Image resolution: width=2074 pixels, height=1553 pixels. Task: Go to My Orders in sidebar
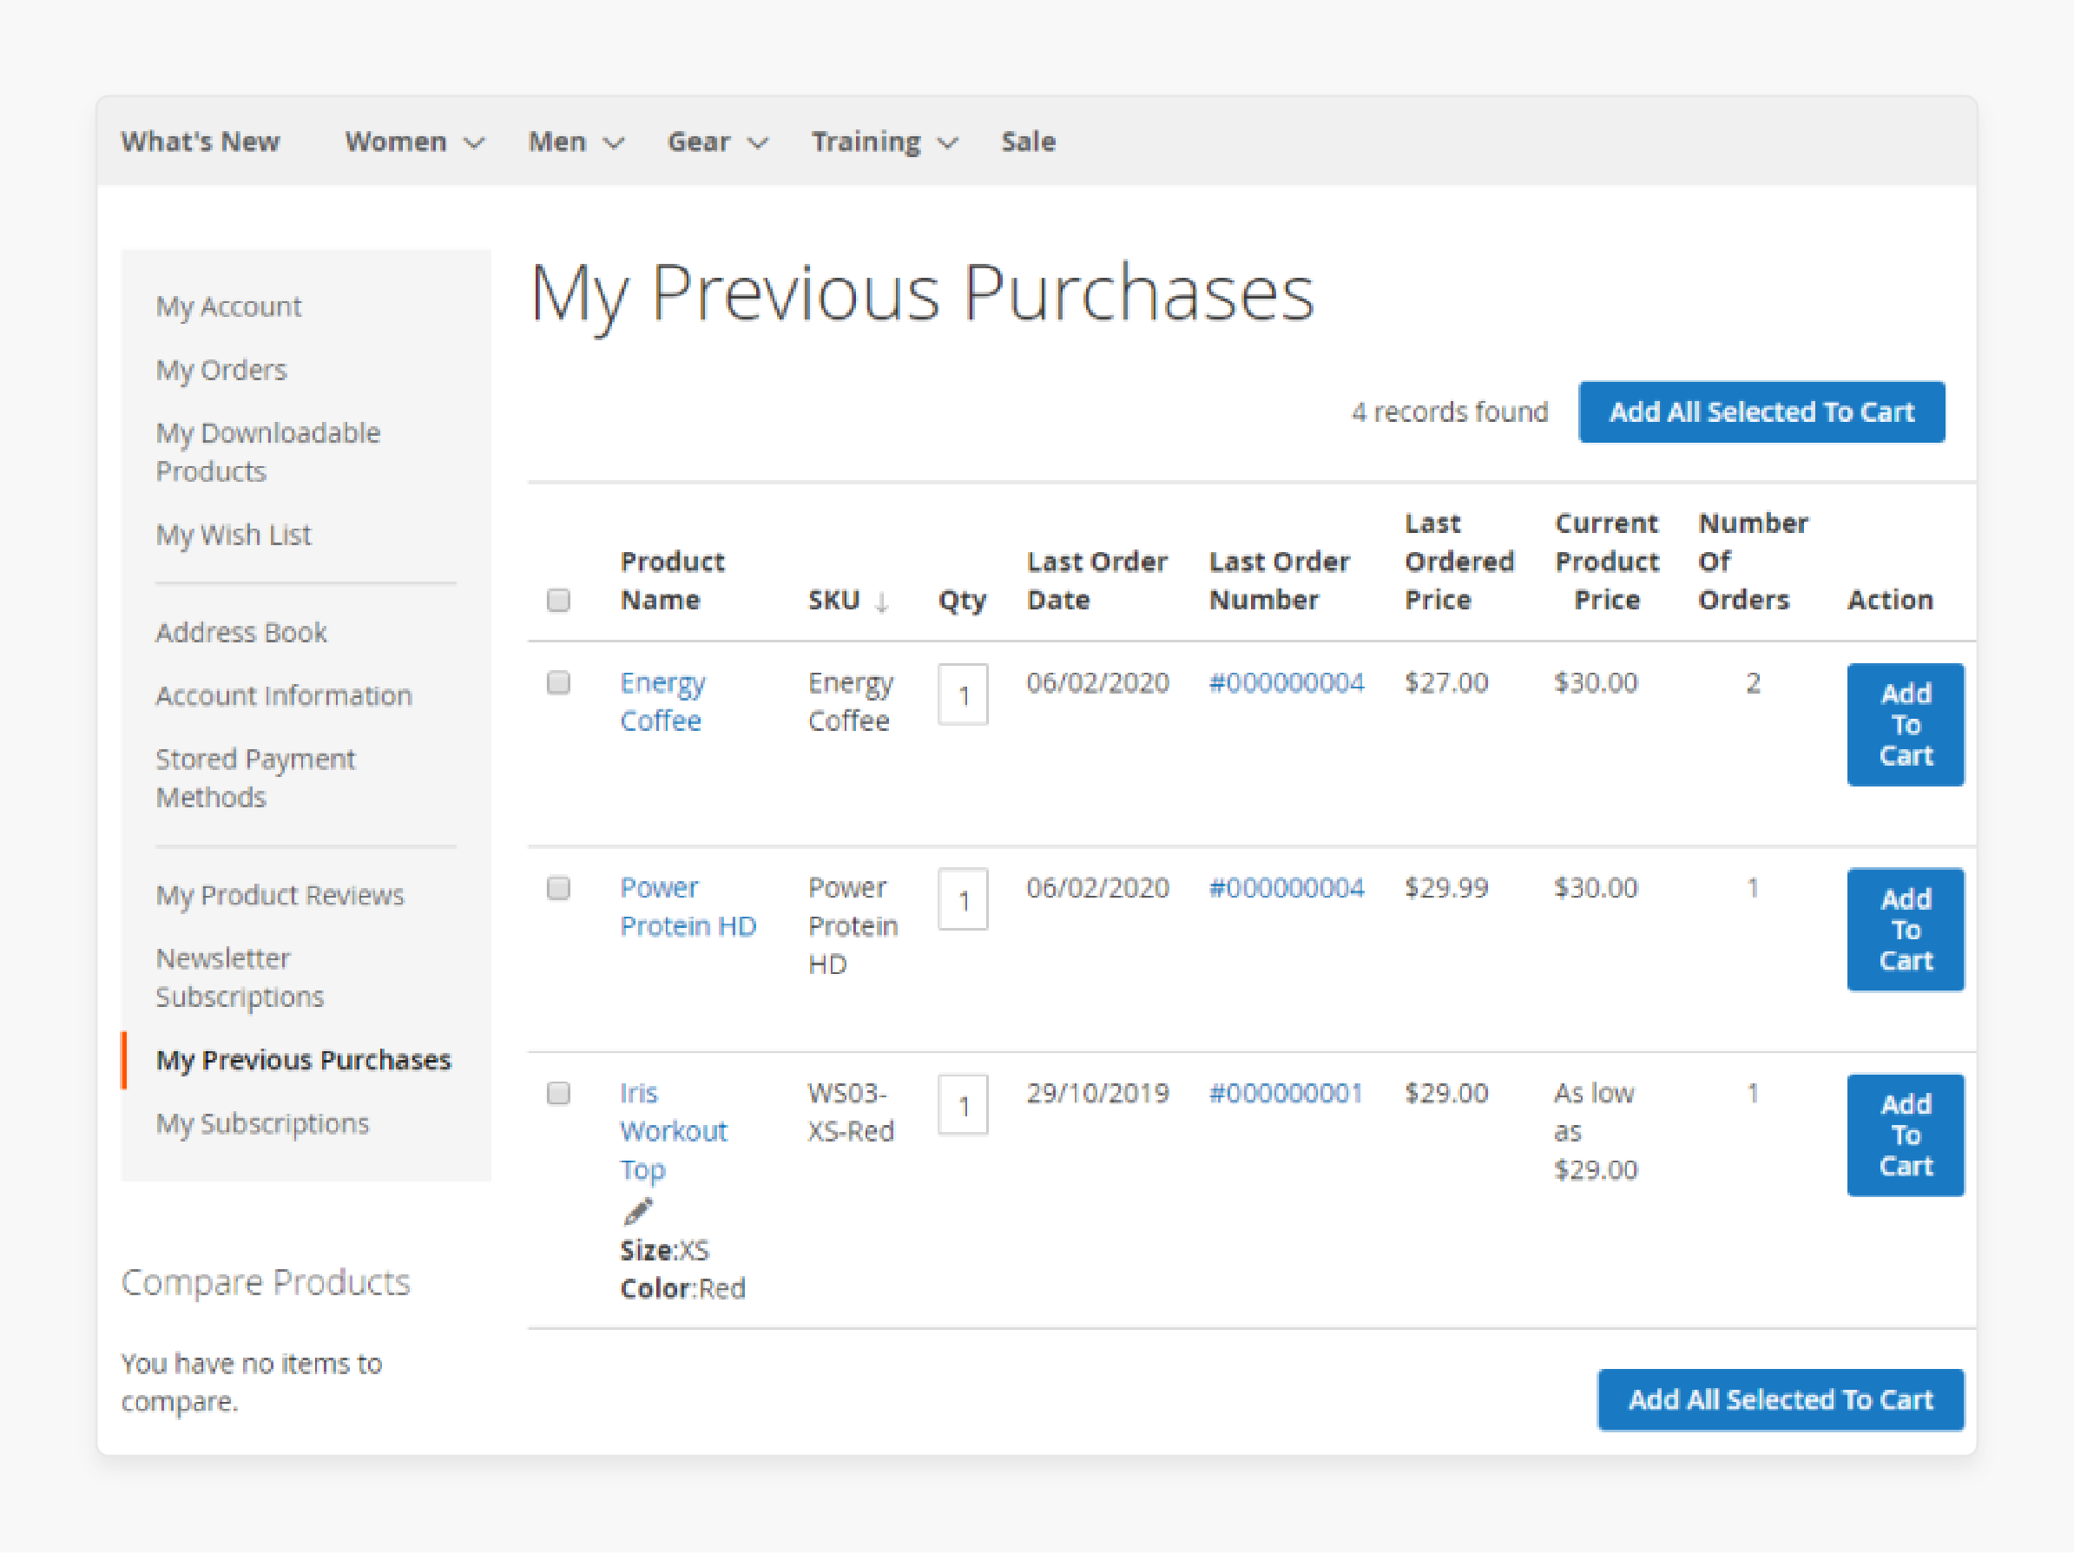(221, 370)
